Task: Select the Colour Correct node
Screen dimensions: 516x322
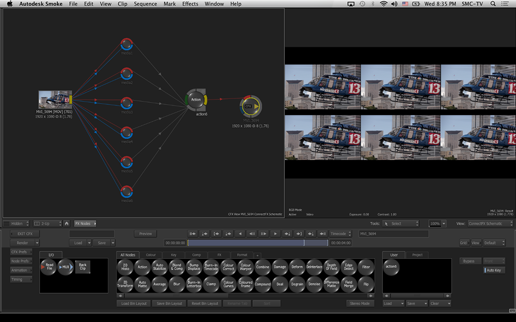Action: (x=229, y=267)
